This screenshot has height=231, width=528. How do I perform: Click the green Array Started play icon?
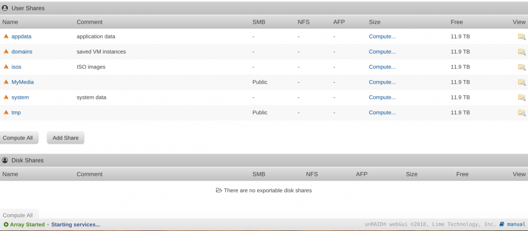click(x=6, y=225)
